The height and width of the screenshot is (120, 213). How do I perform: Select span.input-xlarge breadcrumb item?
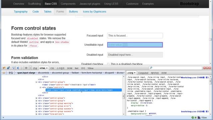point(26,73)
